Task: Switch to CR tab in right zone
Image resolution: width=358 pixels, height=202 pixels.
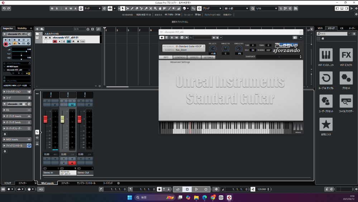Action: coord(342,28)
